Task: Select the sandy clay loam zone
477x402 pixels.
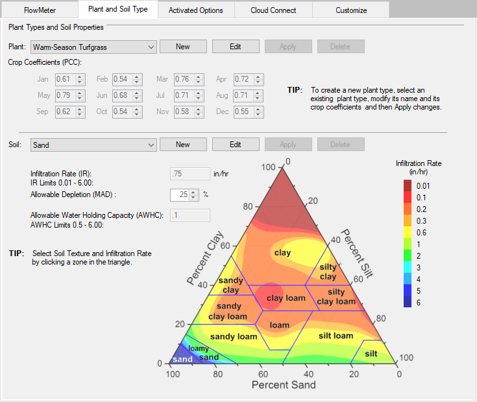Action: pyautogui.click(x=228, y=311)
